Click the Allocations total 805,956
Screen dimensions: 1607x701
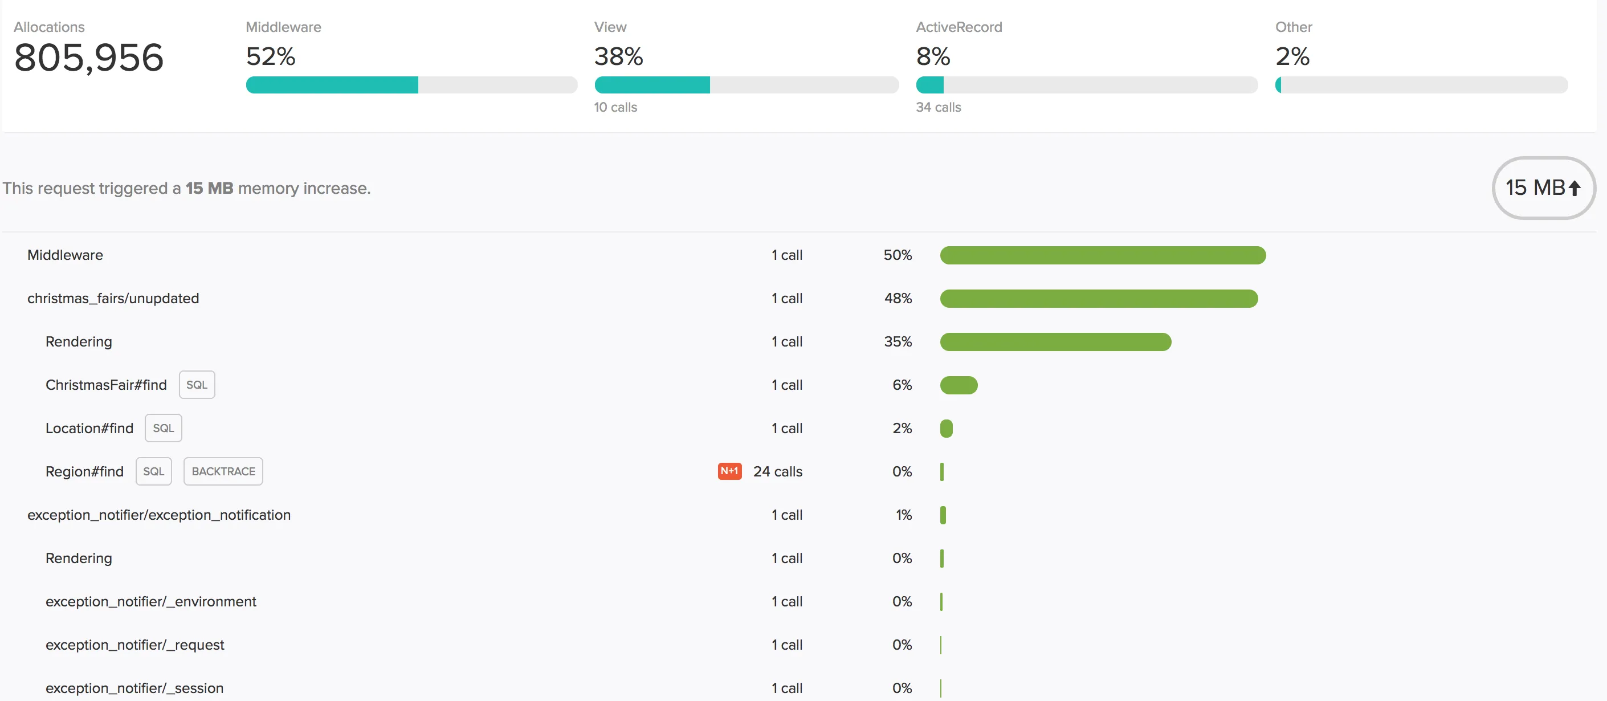88,58
